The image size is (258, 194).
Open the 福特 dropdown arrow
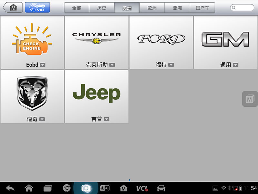[171, 65]
